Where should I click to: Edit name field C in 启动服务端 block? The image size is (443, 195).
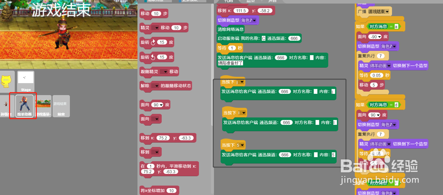(263, 38)
